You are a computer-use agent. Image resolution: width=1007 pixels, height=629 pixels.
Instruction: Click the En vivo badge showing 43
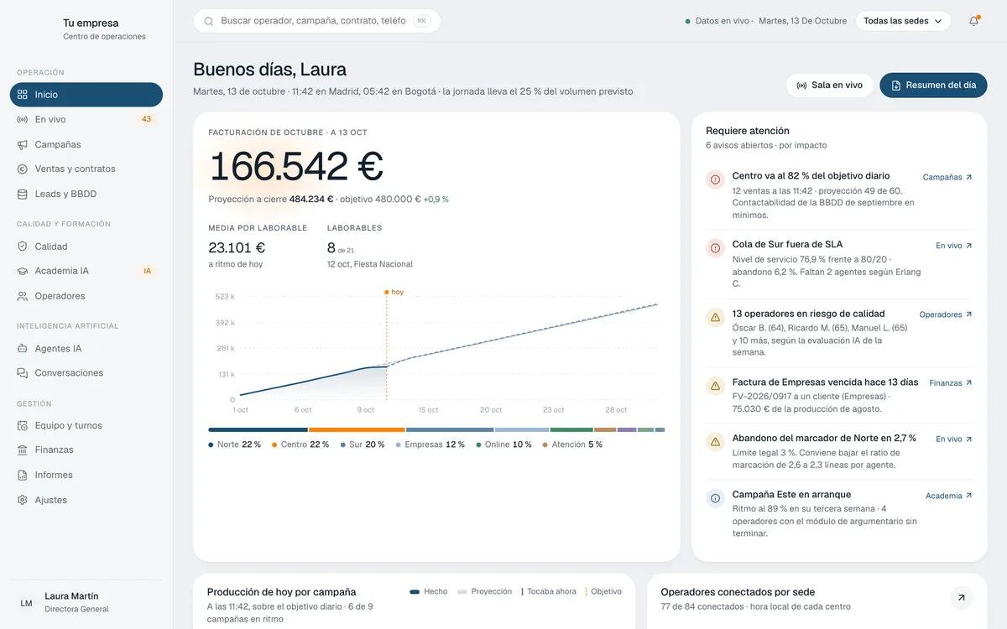tap(146, 119)
